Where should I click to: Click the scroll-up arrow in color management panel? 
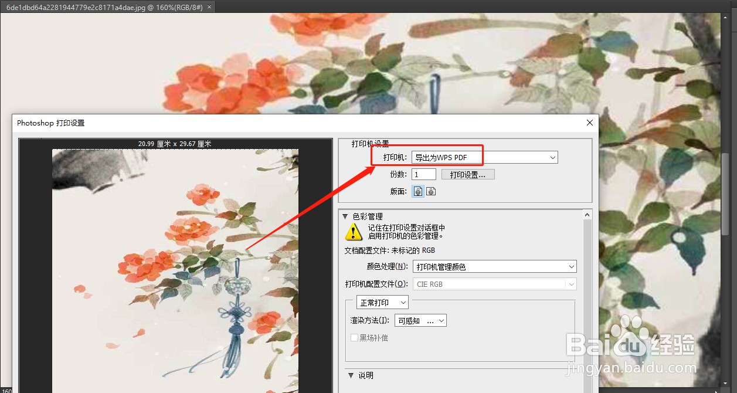(x=587, y=214)
